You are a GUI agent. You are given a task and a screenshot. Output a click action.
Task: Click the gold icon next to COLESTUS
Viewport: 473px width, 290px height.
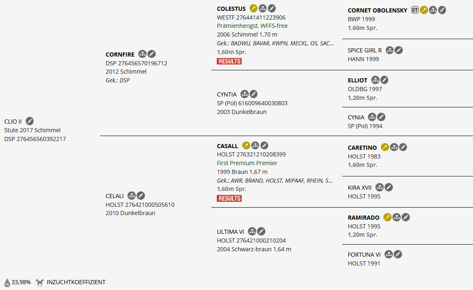tap(253, 8)
